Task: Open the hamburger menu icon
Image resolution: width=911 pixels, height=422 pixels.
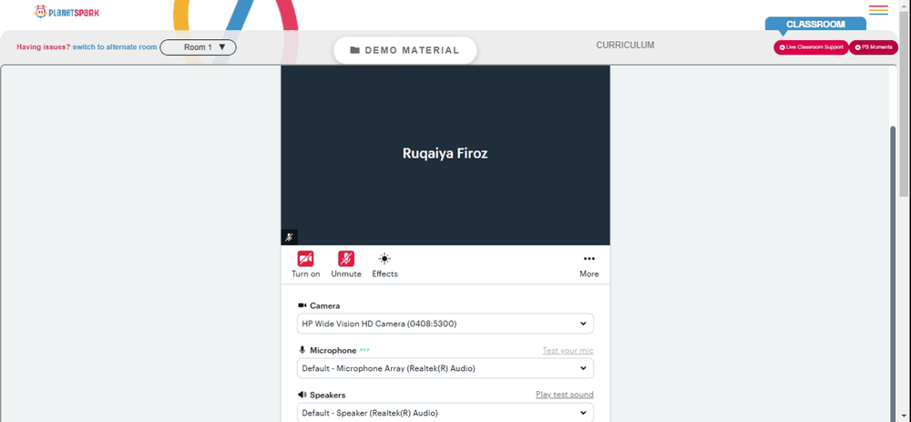Action: pyautogui.click(x=878, y=10)
